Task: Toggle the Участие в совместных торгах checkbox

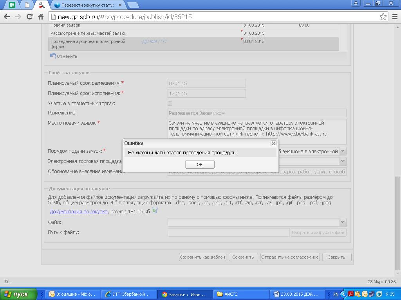Action: click(170, 104)
